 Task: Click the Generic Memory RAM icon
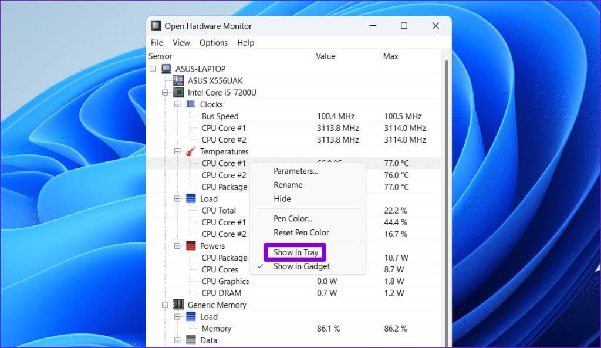pos(178,305)
